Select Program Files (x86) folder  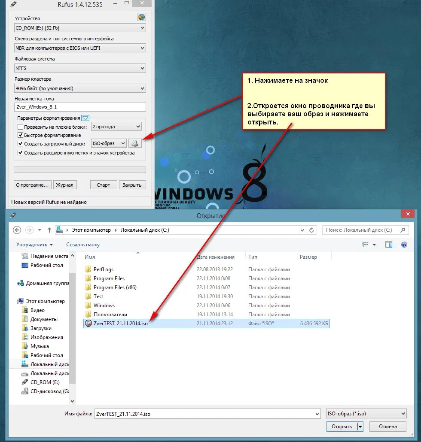click(115, 287)
